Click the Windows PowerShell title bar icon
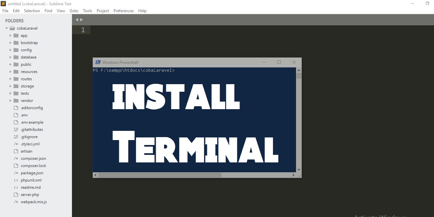Screen dimensions: 434x217 [x=98, y=62]
